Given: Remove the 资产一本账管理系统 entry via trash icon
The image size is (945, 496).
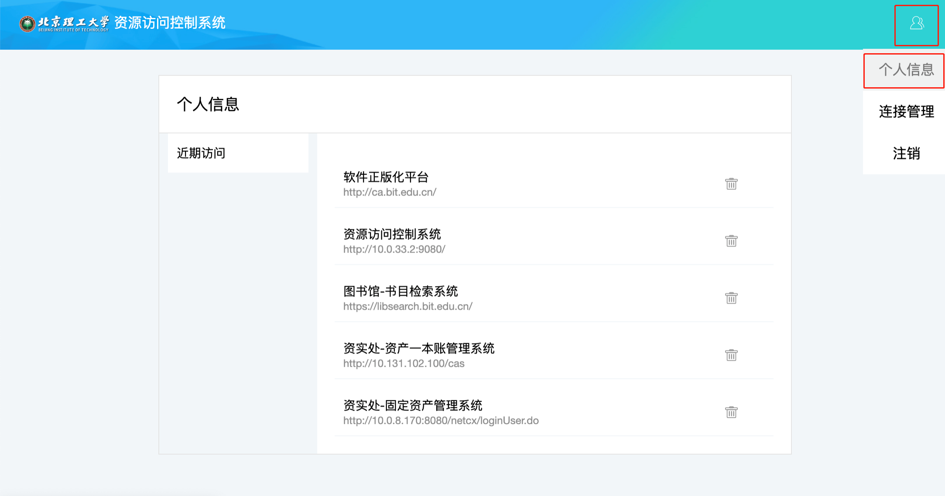Looking at the screenshot, I should 731,355.
